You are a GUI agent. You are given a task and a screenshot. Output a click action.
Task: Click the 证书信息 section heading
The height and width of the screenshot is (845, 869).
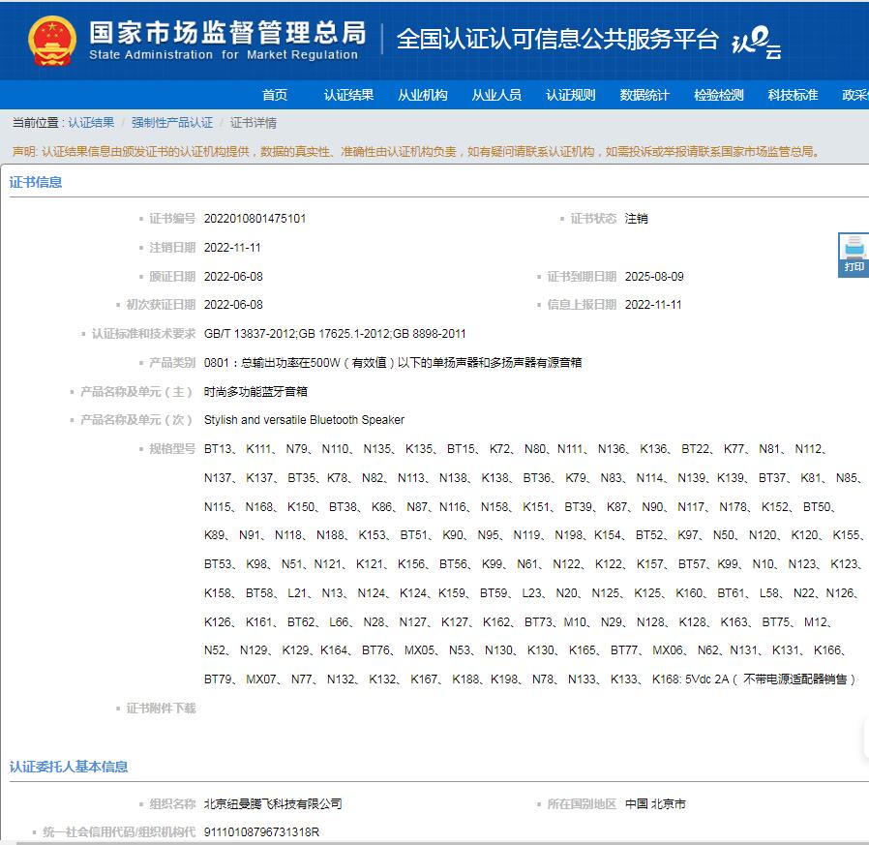point(36,182)
